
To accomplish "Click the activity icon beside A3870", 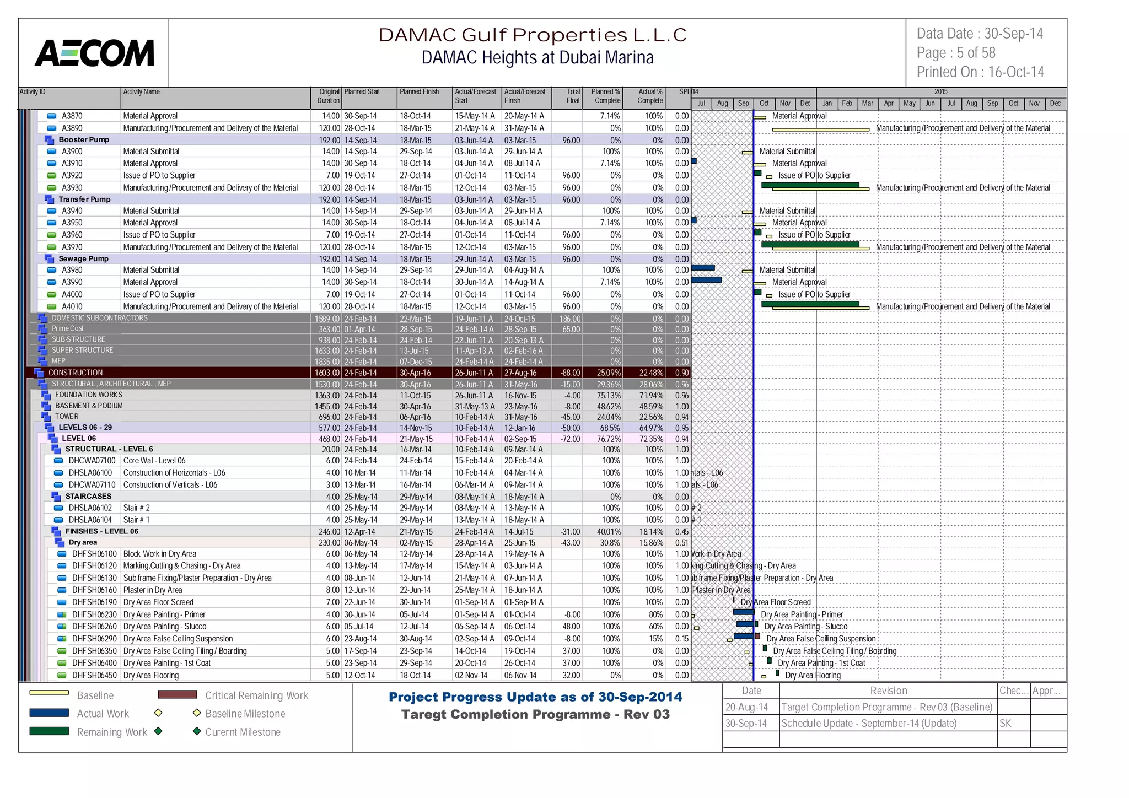I will (51, 116).
